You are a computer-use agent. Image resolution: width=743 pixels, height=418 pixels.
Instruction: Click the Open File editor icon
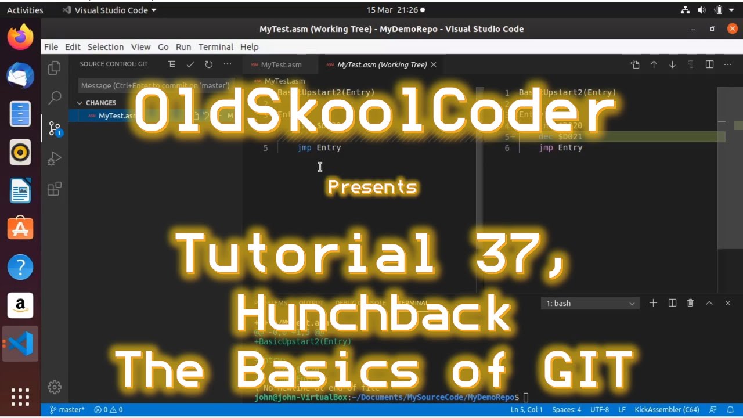pos(635,64)
